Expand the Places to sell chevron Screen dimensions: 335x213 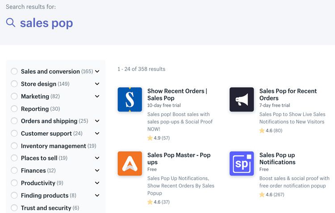(x=97, y=158)
